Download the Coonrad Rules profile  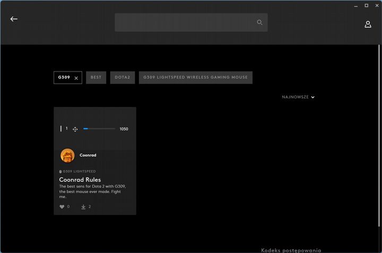pyautogui.click(x=83, y=206)
